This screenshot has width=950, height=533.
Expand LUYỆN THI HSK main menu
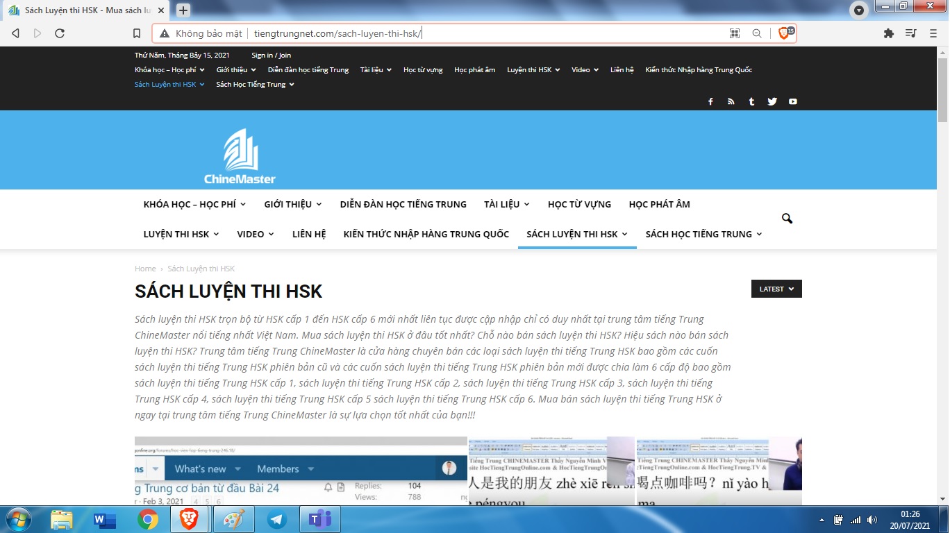[181, 234]
